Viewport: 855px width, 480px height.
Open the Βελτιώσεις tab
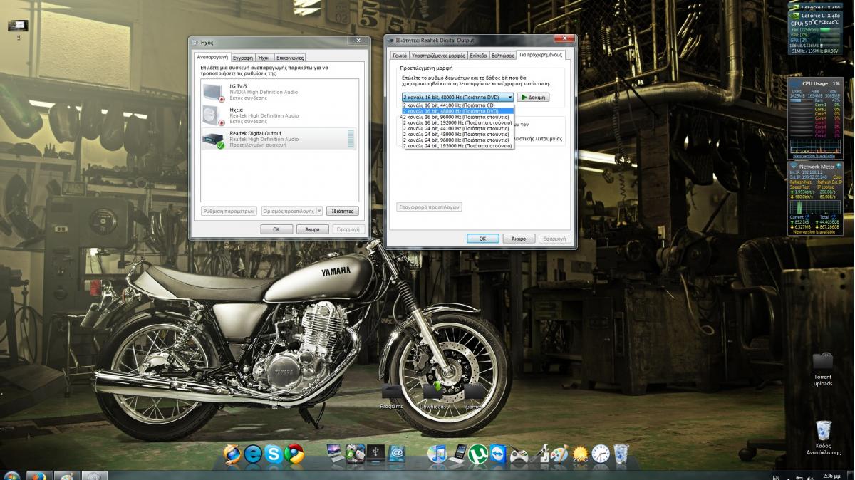point(502,55)
